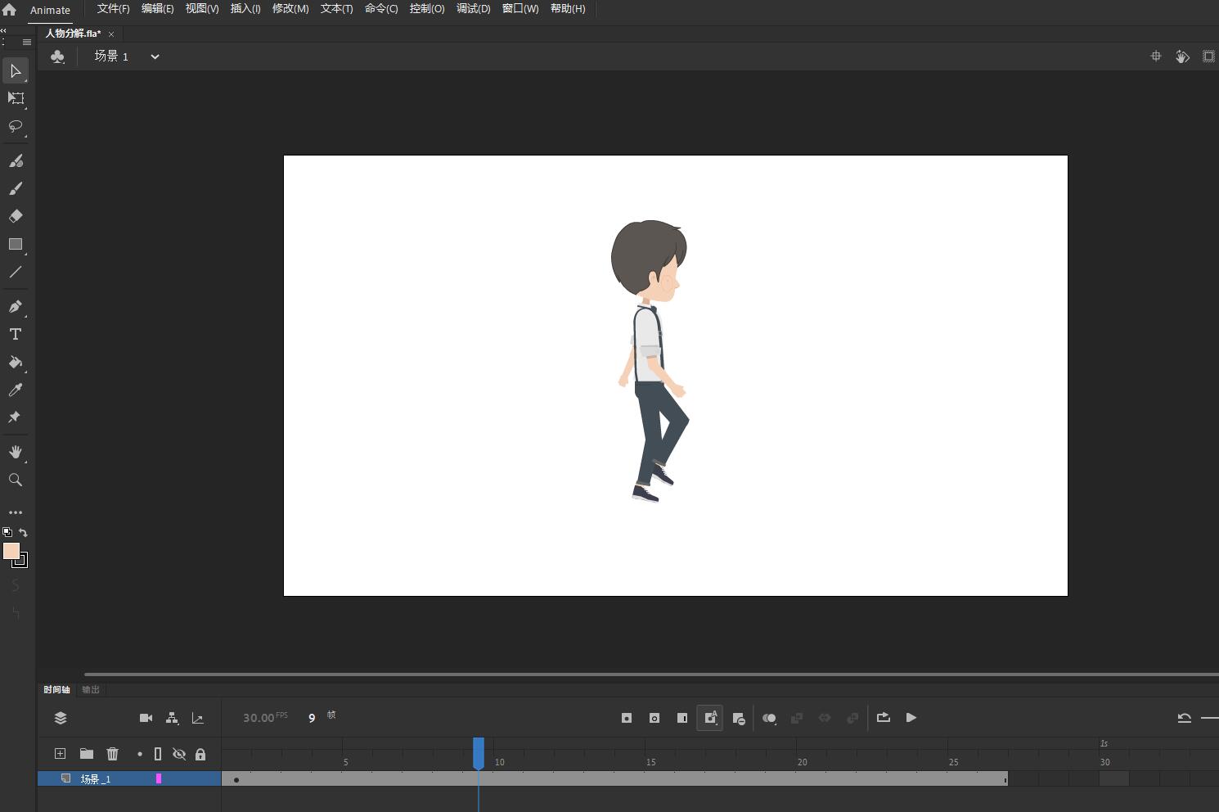Toggle hide all layers eye icon
This screenshot has width=1219, height=812.
[179, 754]
